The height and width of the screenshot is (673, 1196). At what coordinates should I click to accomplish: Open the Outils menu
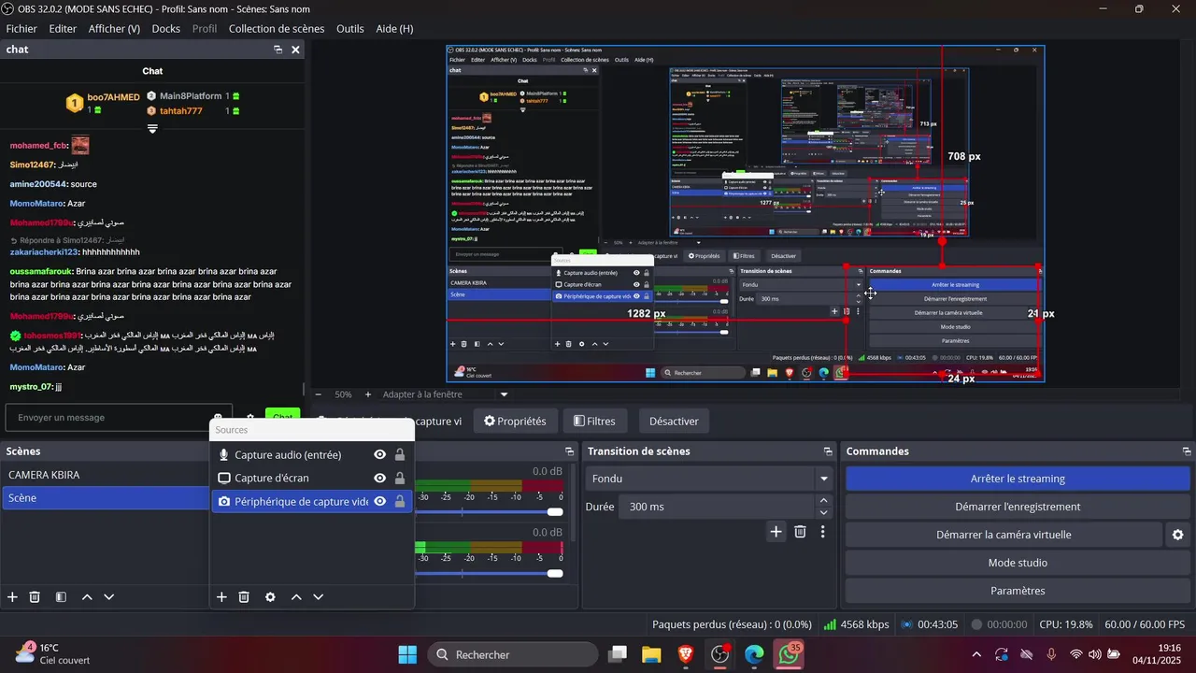[350, 29]
